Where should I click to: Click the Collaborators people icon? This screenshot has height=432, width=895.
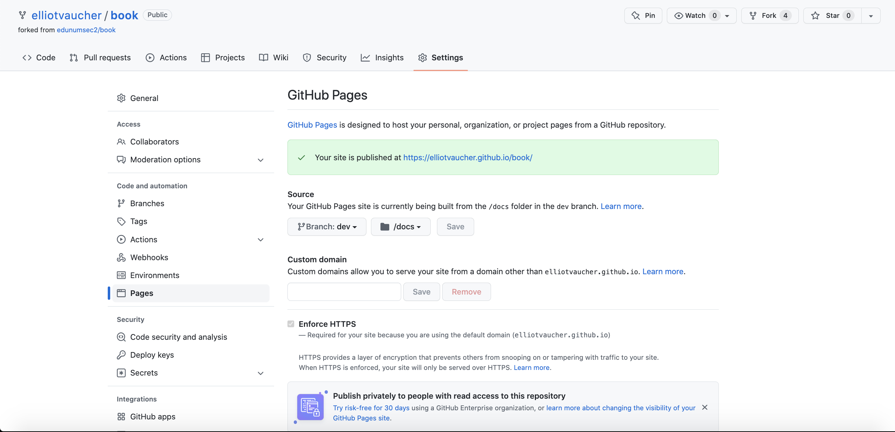121,142
